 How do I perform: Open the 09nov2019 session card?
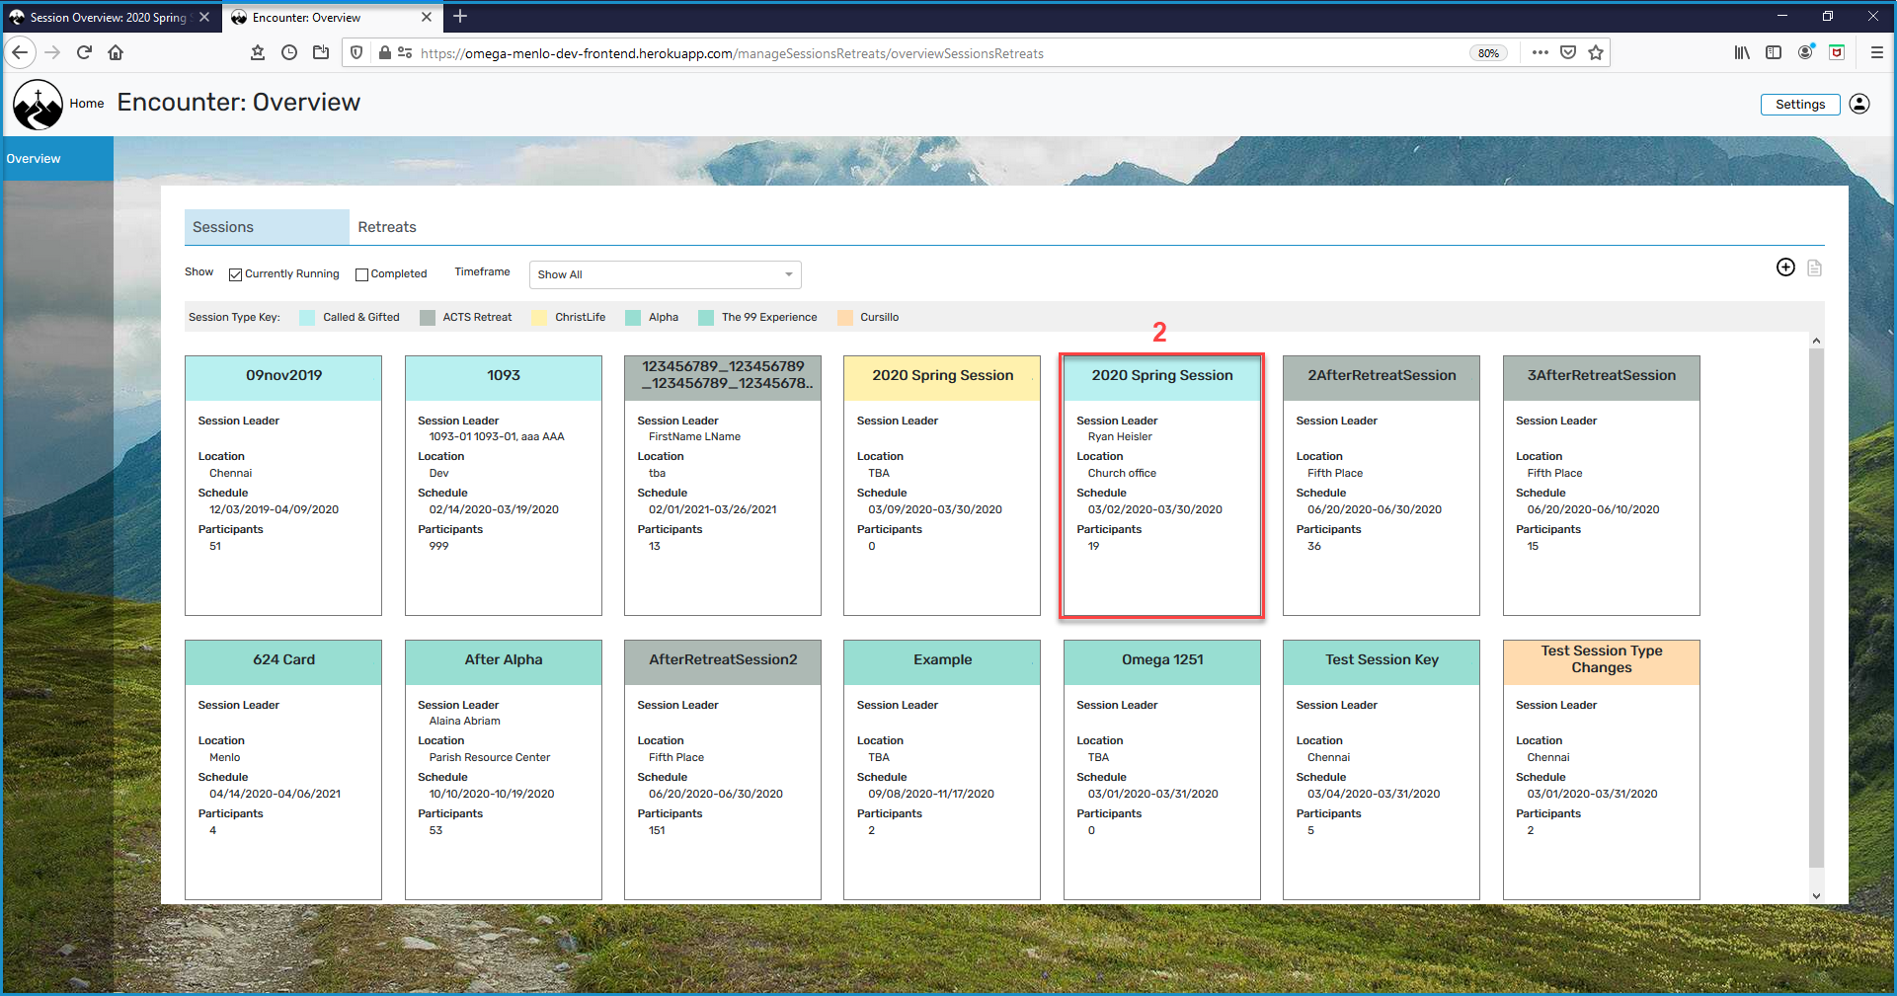coord(283,486)
